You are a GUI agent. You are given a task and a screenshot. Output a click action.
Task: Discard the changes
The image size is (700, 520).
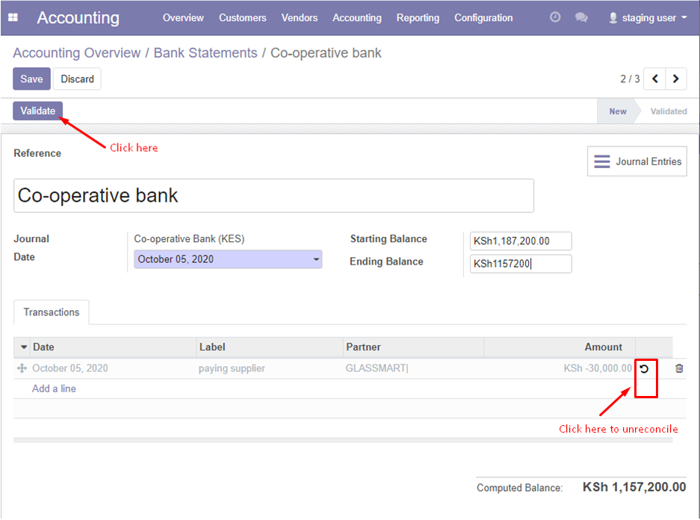coord(77,79)
